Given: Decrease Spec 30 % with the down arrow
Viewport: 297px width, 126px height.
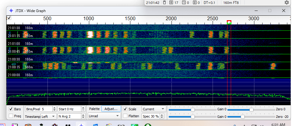Looking at the screenshot, I should click(x=162, y=118).
